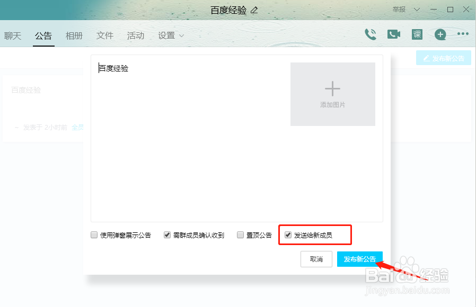
Task: Open the group class (课) icon
Action: pos(417,34)
